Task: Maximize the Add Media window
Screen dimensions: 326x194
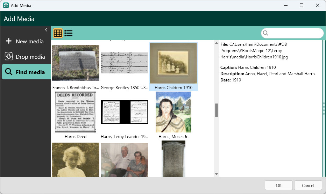Action: point(302,5)
